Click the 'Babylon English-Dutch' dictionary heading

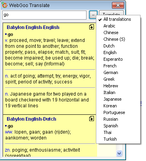coord(31,119)
